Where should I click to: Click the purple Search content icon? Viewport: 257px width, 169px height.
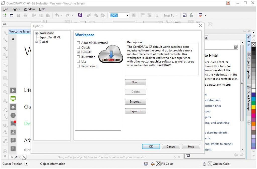coord(80,15)
